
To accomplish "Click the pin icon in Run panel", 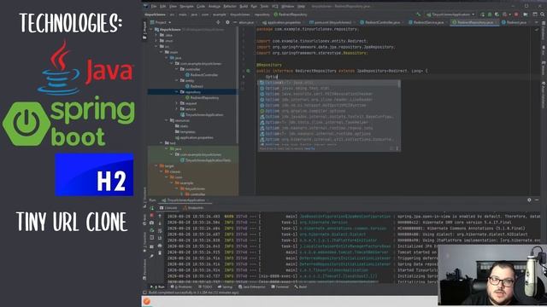I will pyautogui.click(x=152, y=256).
